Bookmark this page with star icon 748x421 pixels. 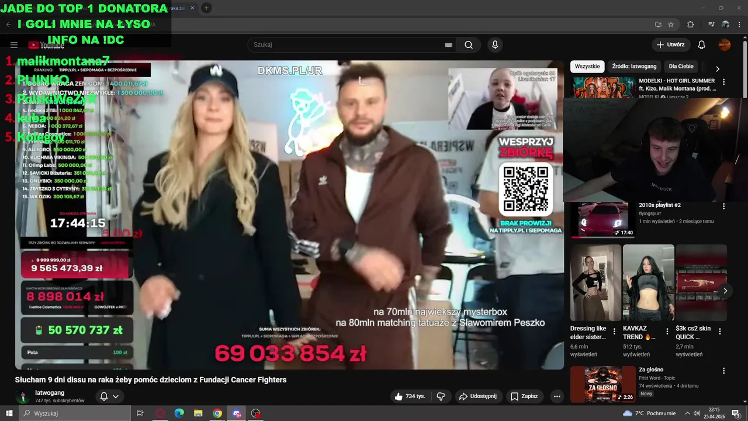pyautogui.click(x=671, y=25)
